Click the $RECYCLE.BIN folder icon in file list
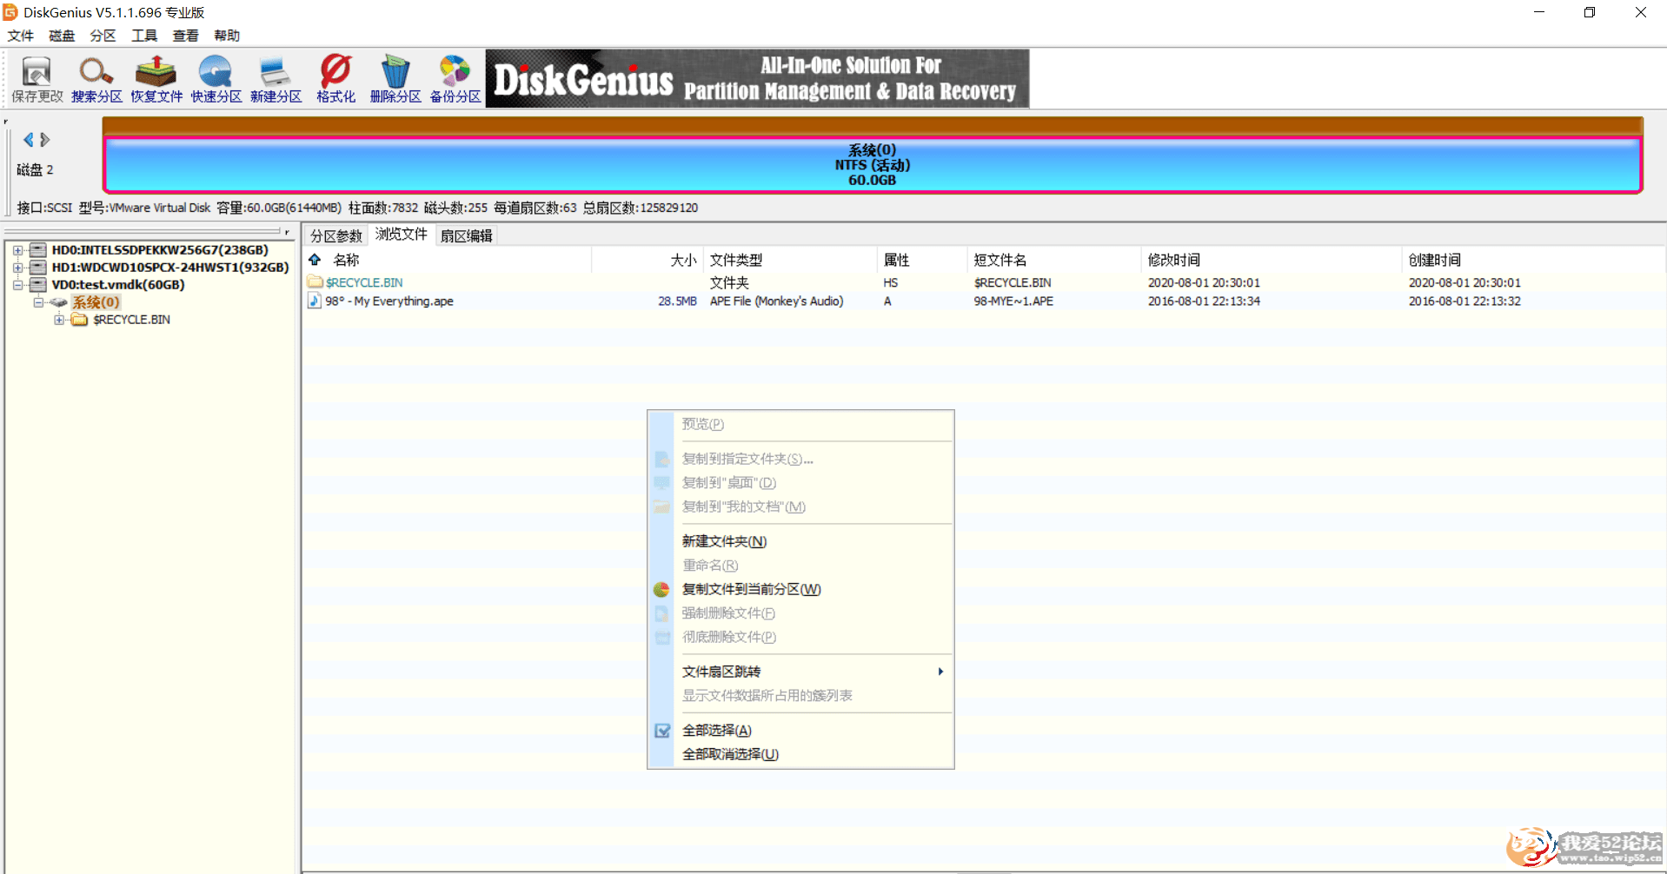 click(315, 282)
